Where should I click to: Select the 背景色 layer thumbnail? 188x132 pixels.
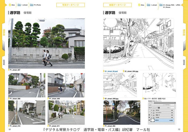tap(152, 120)
